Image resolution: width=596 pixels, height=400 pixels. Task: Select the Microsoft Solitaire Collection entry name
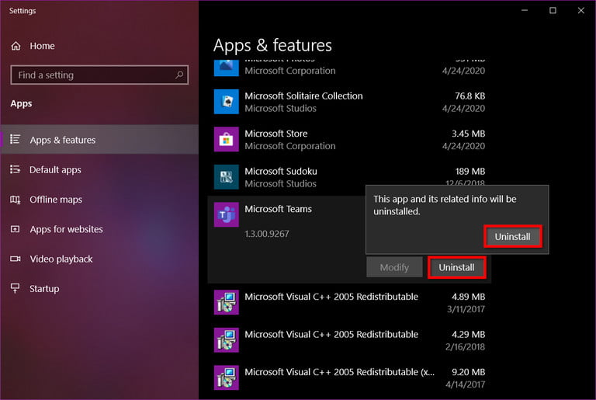pyautogui.click(x=303, y=96)
